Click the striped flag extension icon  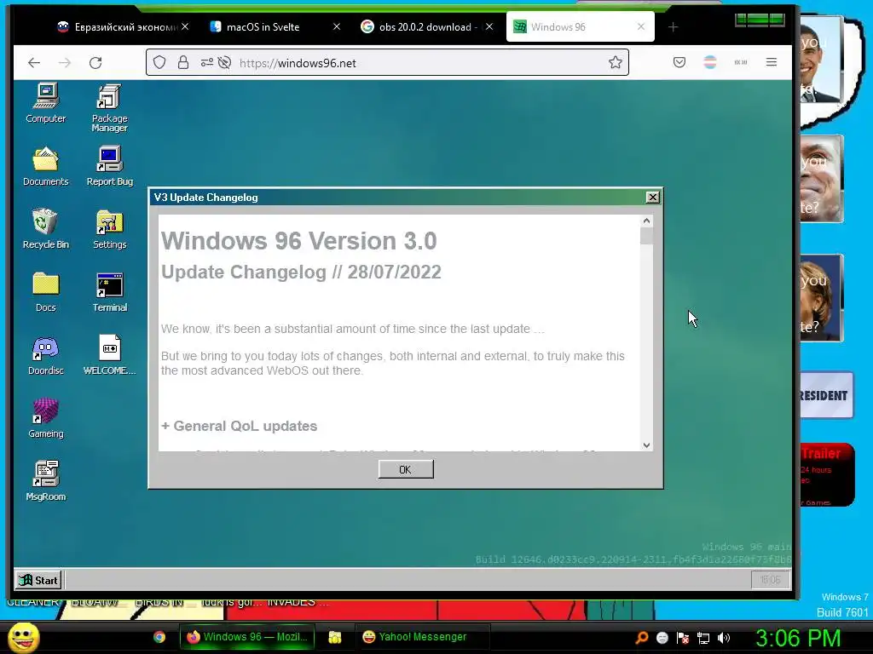710,62
